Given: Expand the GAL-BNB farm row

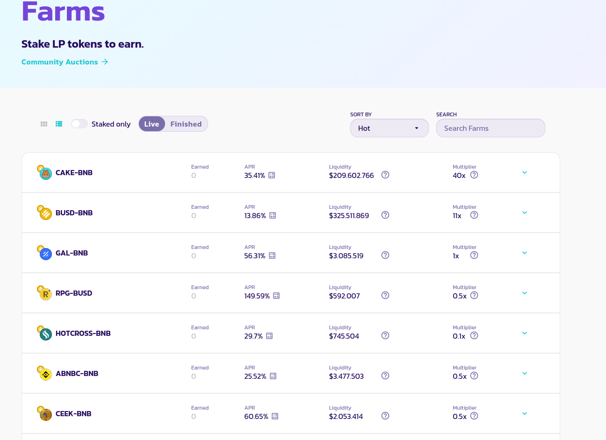Looking at the screenshot, I should (525, 253).
